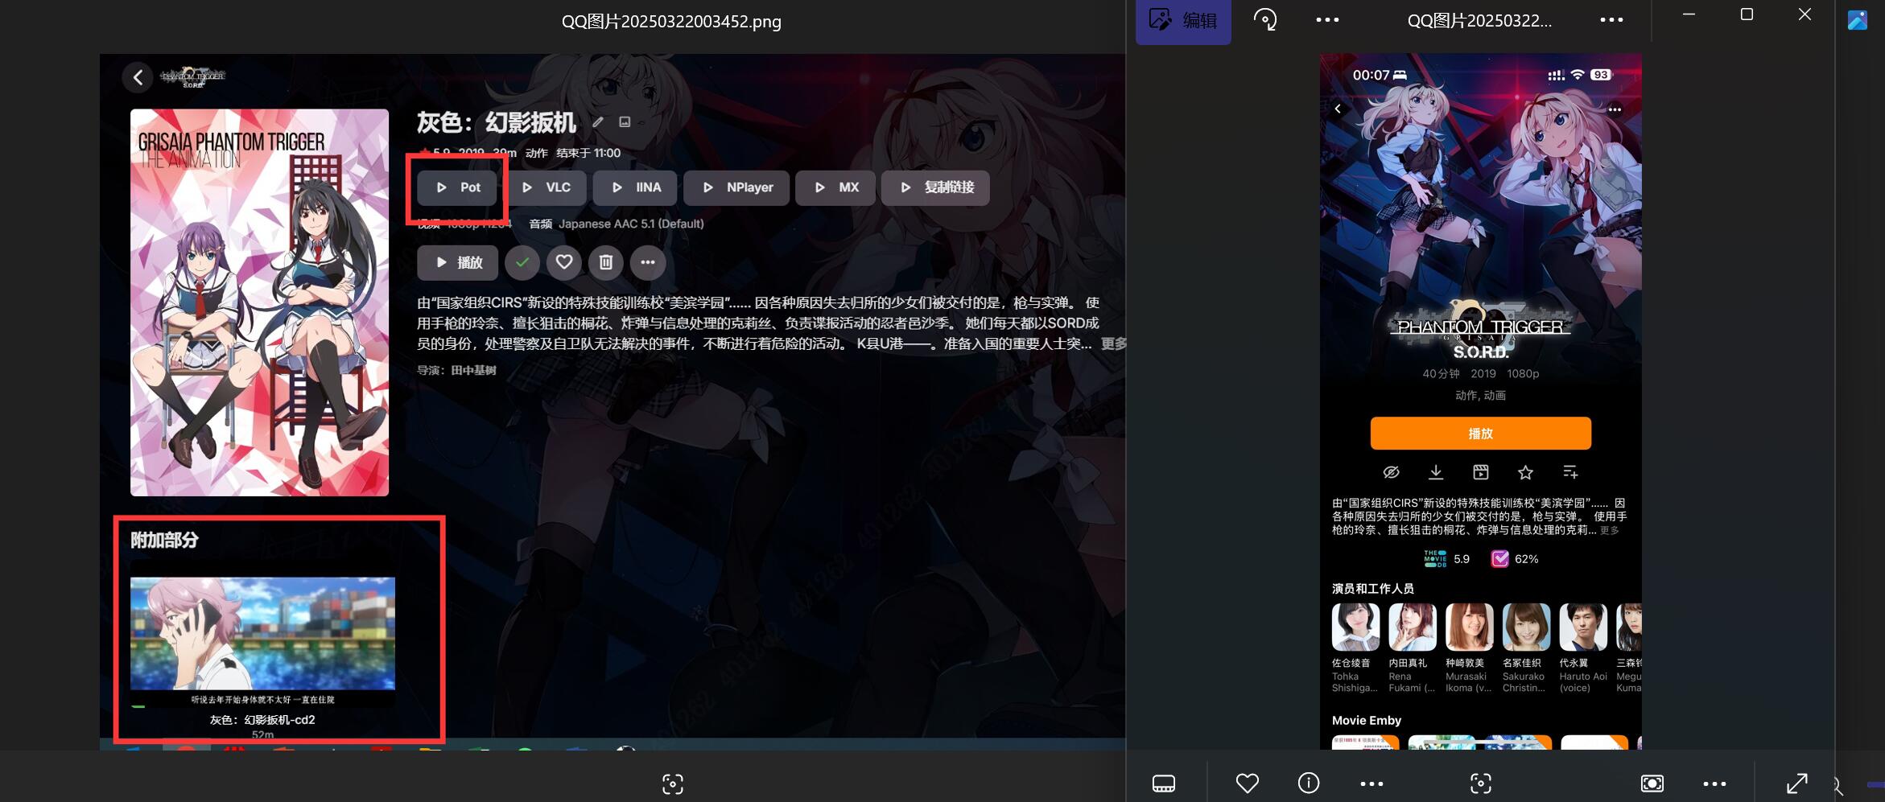Image resolution: width=1885 pixels, height=802 pixels.
Task: Open cast member 内田真礼 portrait
Action: click(x=1413, y=627)
